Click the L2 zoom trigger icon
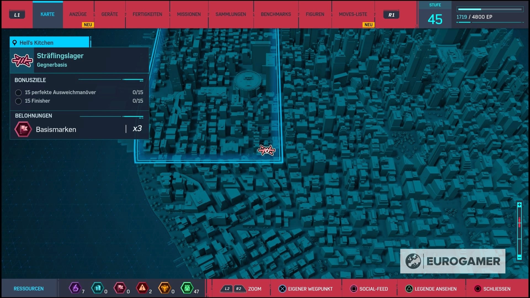This screenshot has height=298, width=530. point(227,289)
